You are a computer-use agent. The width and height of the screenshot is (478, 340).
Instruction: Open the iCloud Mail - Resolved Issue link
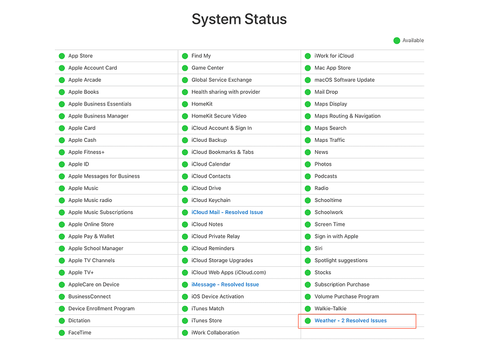pos(227,212)
